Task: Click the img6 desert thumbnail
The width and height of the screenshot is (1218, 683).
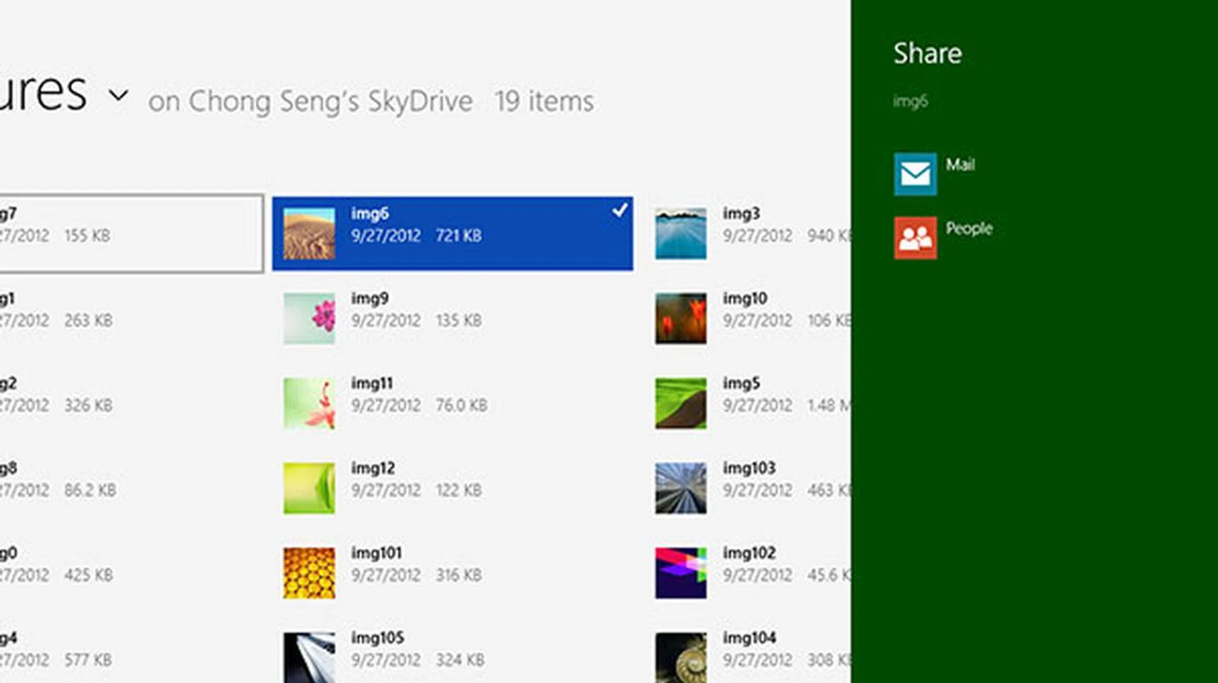Action: coord(309,234)
